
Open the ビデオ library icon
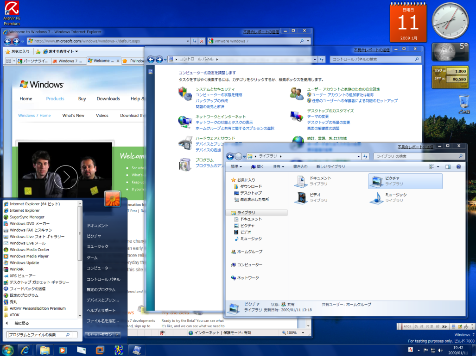point(301,198)
